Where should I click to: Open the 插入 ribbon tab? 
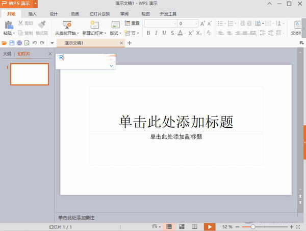point(32,14)
